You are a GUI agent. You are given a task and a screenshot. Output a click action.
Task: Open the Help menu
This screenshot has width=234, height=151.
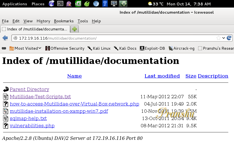96,21
